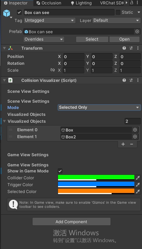
Task: Switch to the VRChat SDK tab
Action: (112, 3)
